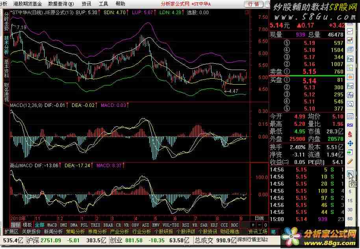Image resolution: width=360 pixels, height=249 pixels.
Task: Click the magnifier search icon in right toolbar
Action: (350, 104)
